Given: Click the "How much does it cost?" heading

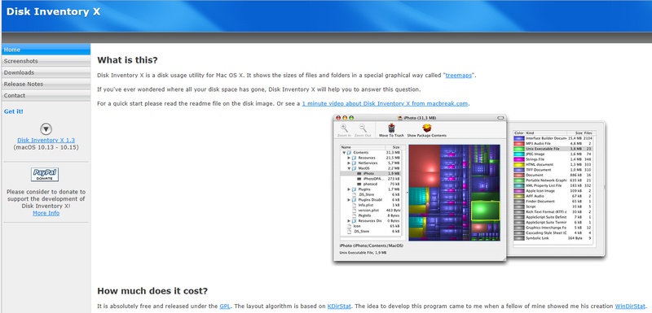Looking at the screenshot, I should [x=152, y=290].
